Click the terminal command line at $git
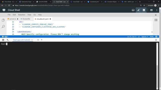This screenshot has height=90, width=161. (4, 44)
